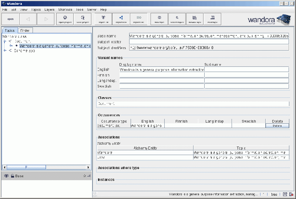
Task: Click the red-dot icon in the status bar
Action: click(x=291, y=194)
